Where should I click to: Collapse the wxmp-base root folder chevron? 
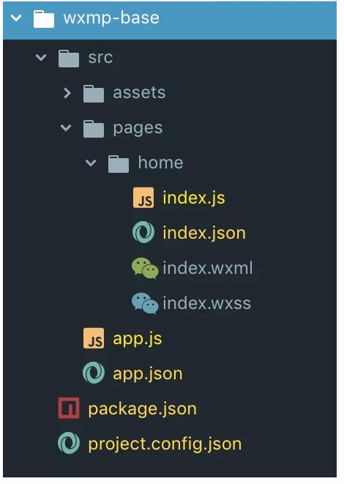pos(16,18)
